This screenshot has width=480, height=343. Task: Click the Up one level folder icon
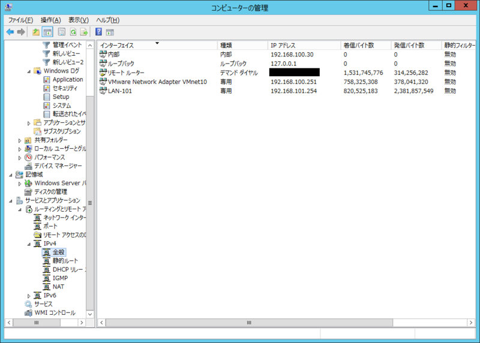click(x=36, y=32)
